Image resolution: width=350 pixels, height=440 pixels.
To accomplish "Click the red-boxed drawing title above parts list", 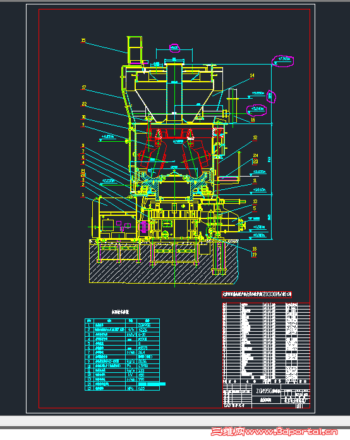I will [256, 294].
